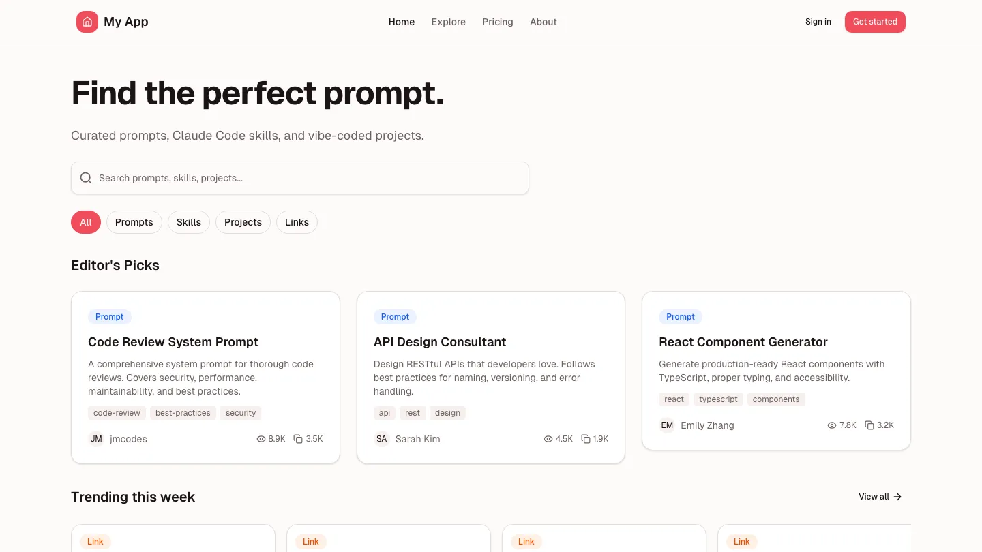982x552 pixels.
Task: Open View all trending items
Action: click(x=880, y=497)
